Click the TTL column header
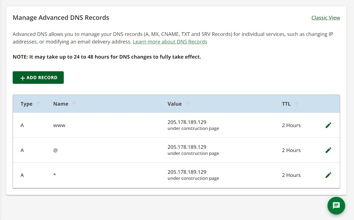Viewport: 354px width, 220px height. pyautogui.click(x=286, y=104)
